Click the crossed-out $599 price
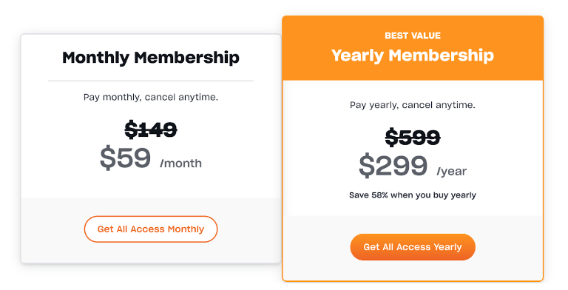Viewport: 568px width, 290px height. tap(413, 138)
